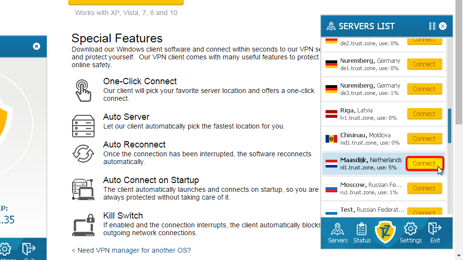Click the grid drag handle in Servers List header
This screenshot has width=463, height=260.
pyautogui.click(x=432, y=26)
